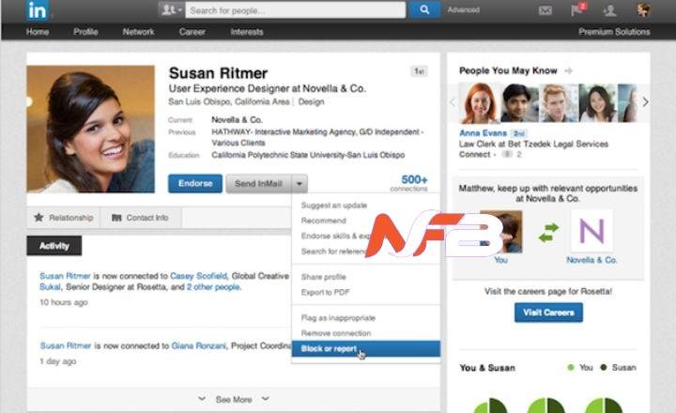Choose Export to PDF

click(x=326, y=292)
